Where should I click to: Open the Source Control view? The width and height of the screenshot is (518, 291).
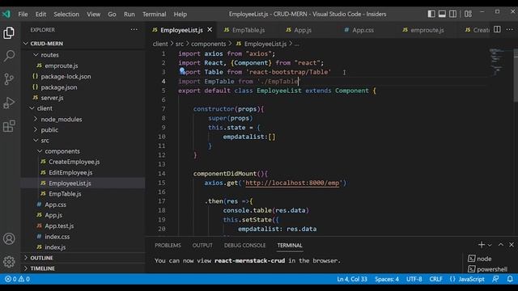click(x=9, y=79)
